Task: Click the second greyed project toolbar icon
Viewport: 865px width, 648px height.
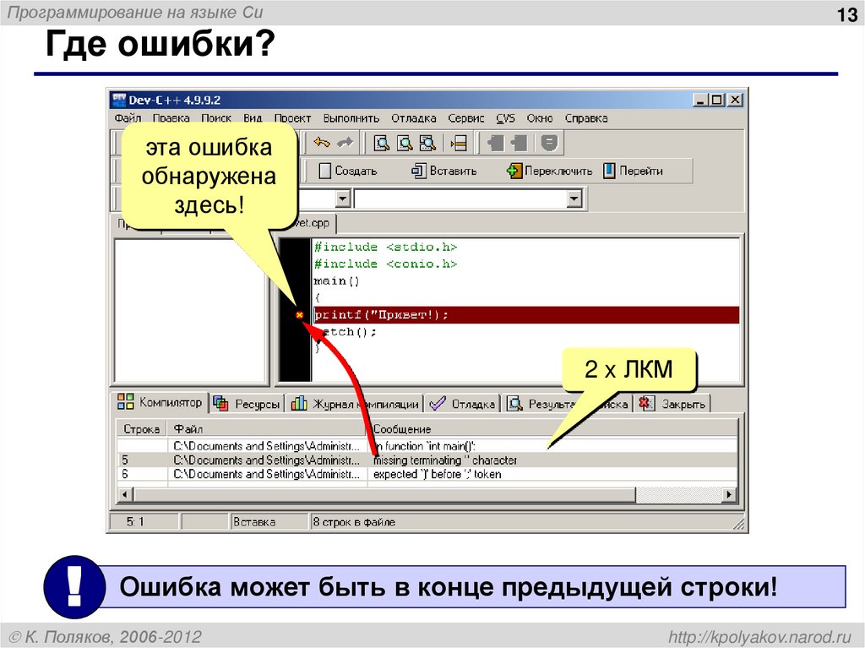Action: pyautogui.click(x=520, y=144)
